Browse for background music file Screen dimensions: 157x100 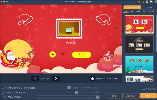69,88
